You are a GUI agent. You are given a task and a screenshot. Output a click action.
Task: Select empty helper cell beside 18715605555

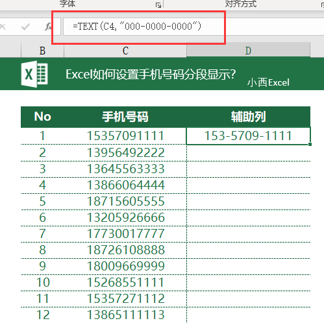coord(248,201)
